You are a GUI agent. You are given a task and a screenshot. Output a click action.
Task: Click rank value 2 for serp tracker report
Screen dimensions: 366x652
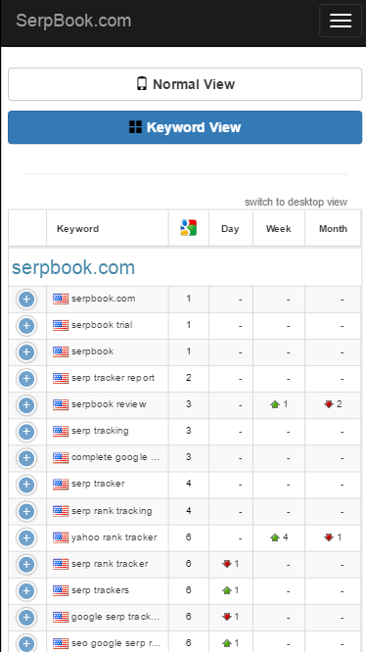coord(189,378)
